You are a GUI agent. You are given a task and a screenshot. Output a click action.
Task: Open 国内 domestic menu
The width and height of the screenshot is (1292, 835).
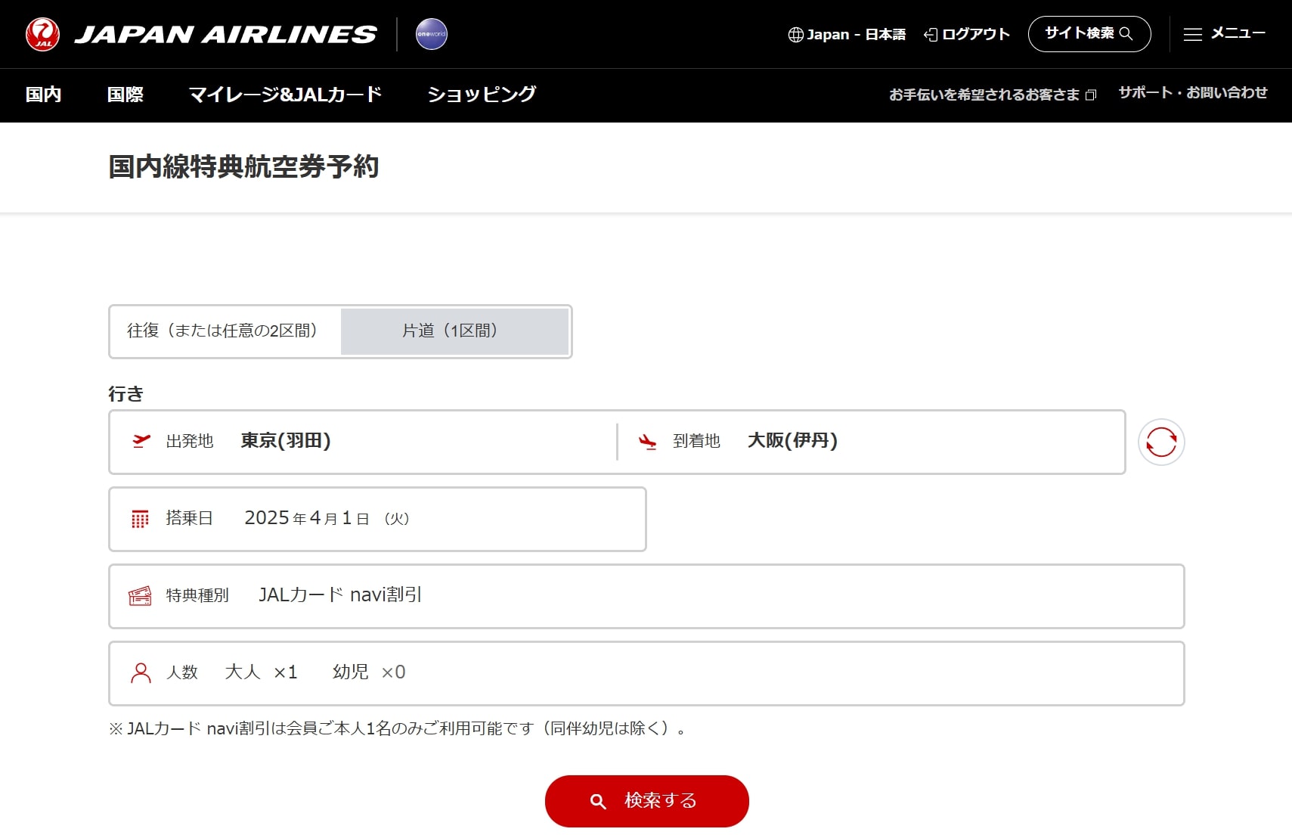pyautogui.click(x=43, y=95)
